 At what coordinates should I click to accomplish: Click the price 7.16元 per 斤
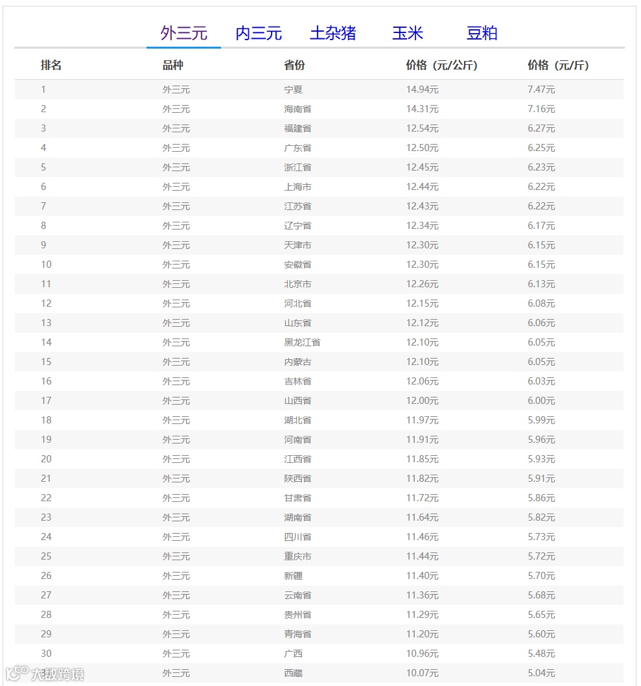(x=541, y=109)
